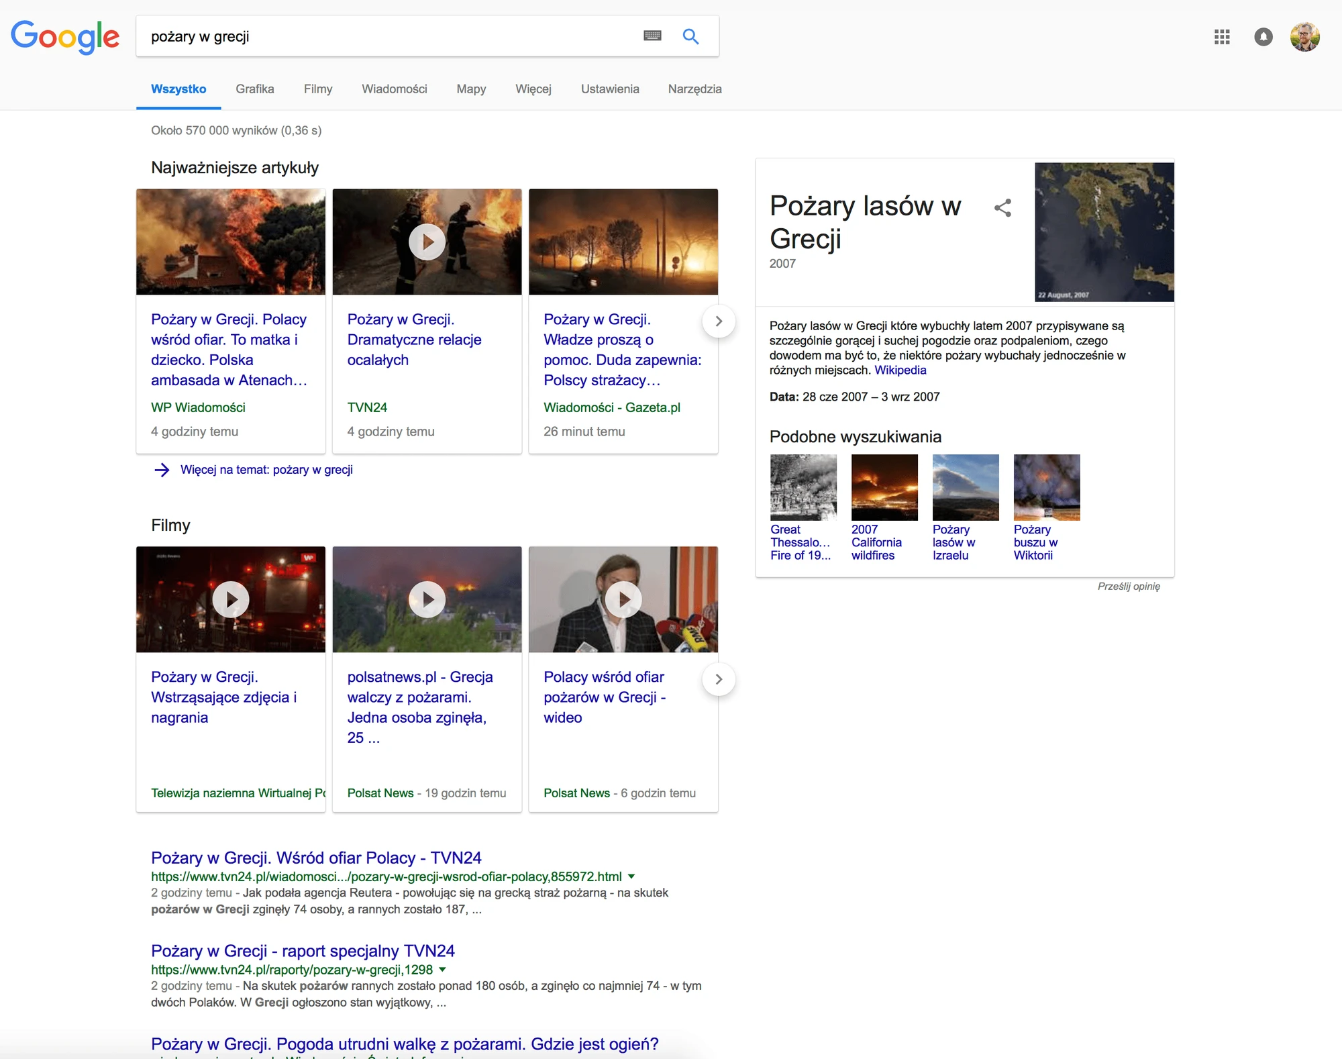This screenshot has height=1059, width=1342.
Task: Open polsatnews.pl Grecja walczy z pożarami title
Action: coord(420,707)
